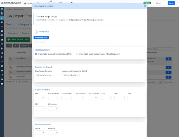Click the XLS file icon next to Esempio XLS
The height and width of the screenshot is (137, 179).
[36, 32]
